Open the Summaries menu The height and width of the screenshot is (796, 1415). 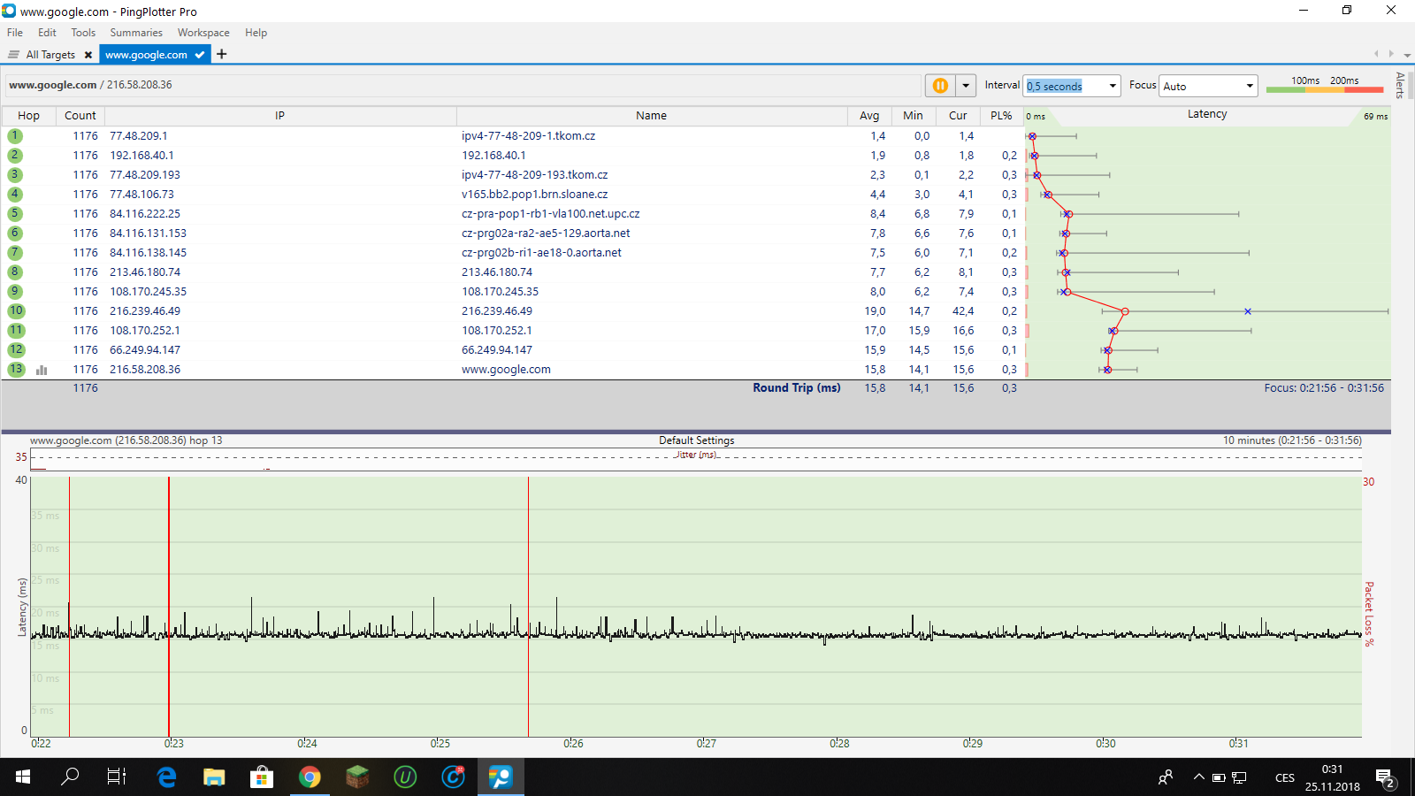pyautogui.click(x=136, y=33)
